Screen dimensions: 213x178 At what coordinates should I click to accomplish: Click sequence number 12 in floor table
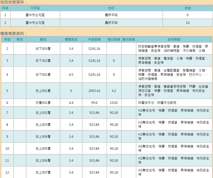(7, 173)
